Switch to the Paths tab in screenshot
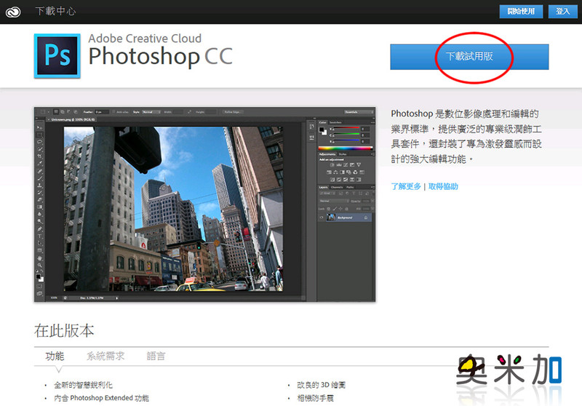 tap(350, 188)
